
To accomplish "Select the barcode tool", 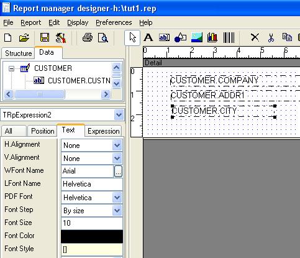I will click(x=229, y=37).
